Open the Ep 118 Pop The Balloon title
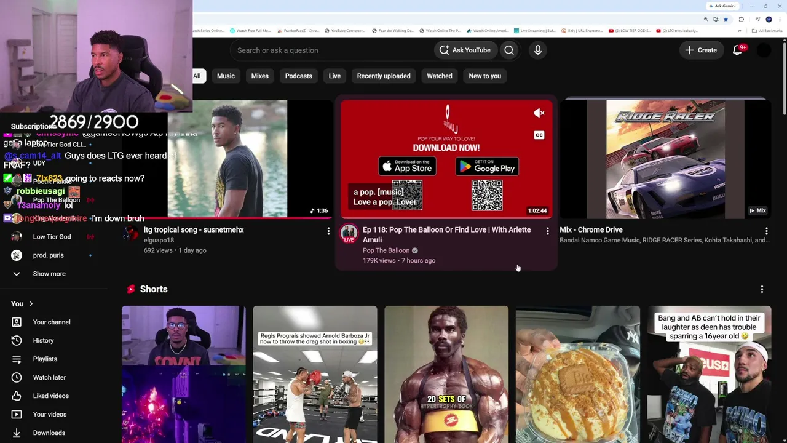 point(446,235)
